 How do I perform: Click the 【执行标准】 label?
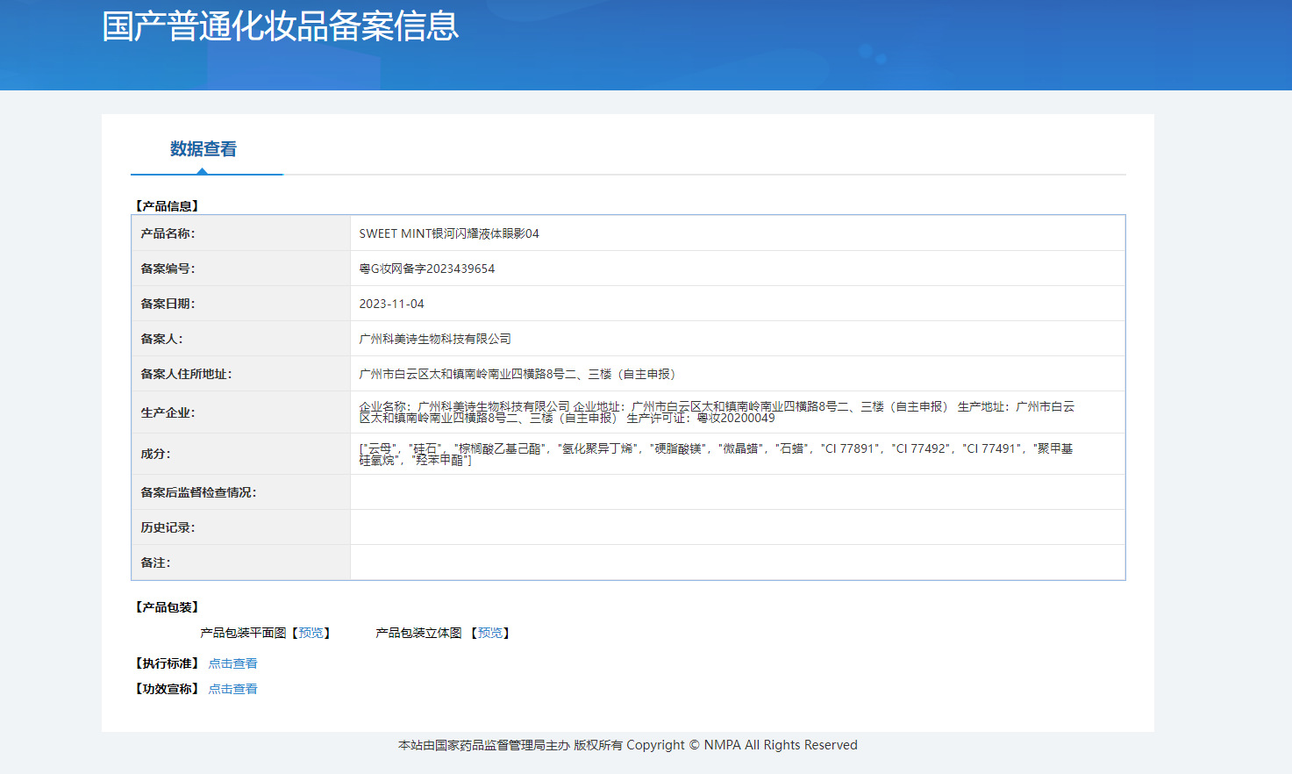[x=167, y=663]
